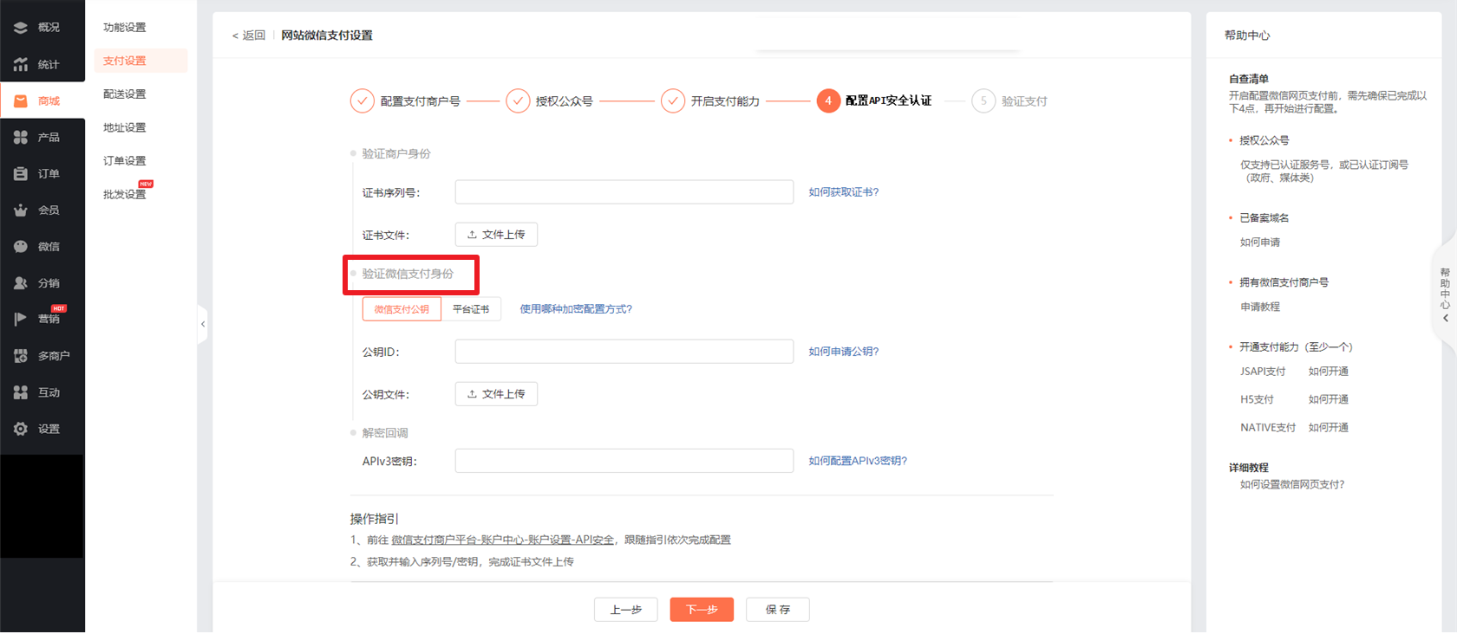Open the 会员 members crown icon

point(21,210)
